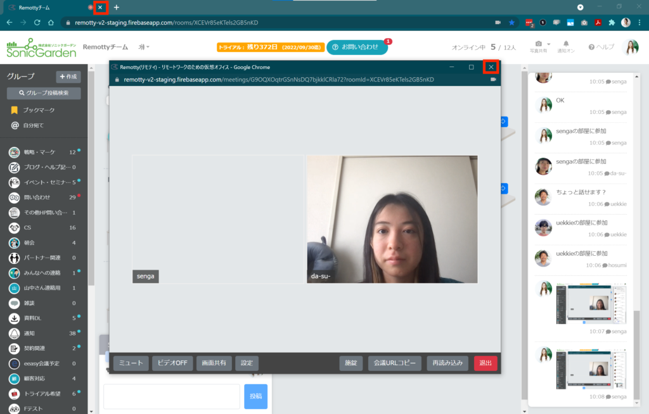Open the お問い合わせ contact button
649x414 pixels.
[357, 47]
